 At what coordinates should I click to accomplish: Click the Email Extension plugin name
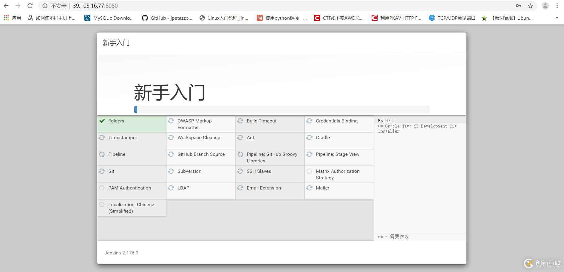264,188
